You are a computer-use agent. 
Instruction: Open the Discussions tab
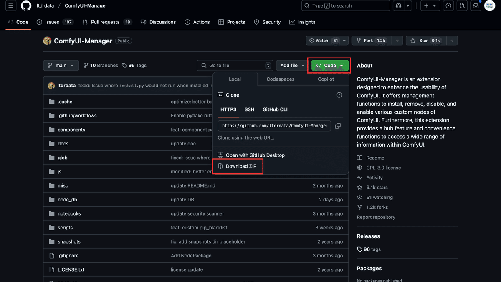point(158,22)
